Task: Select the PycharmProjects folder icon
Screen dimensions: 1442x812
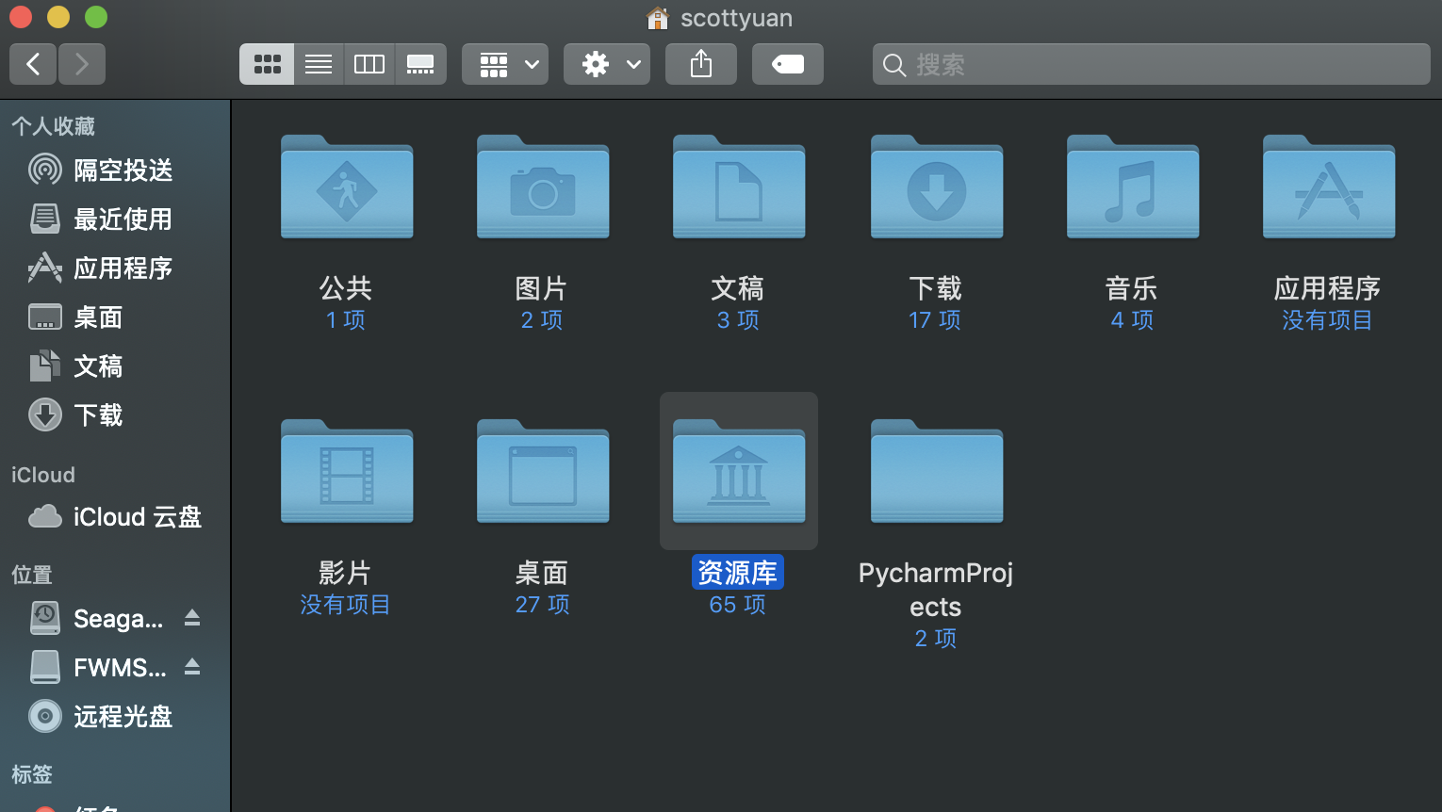Action: (x=937, y=471)
